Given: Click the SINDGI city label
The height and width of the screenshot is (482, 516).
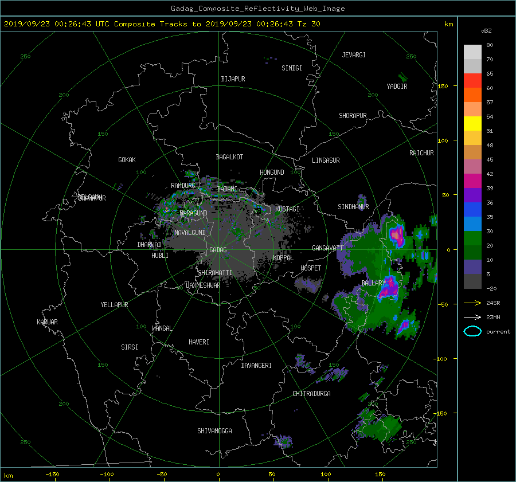Looking at the screenshot, I should pyautogui.click(x=292, y=68).
